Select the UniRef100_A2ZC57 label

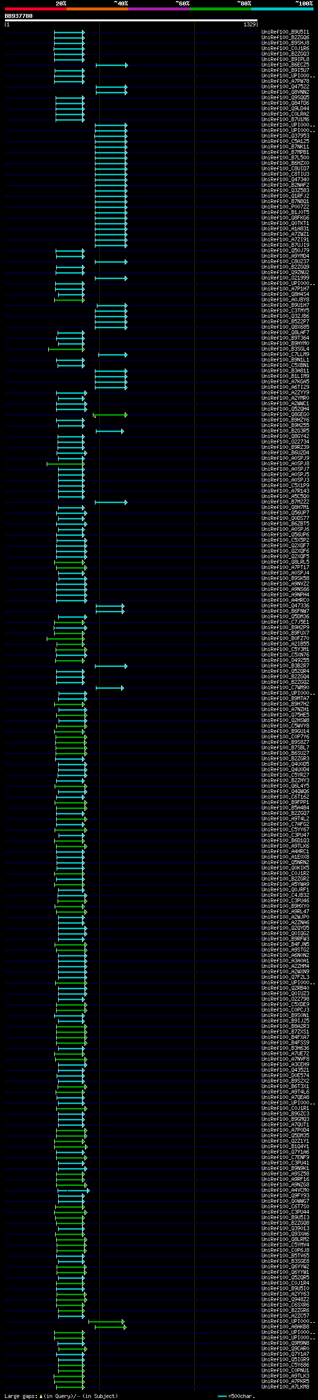click(285, 1316)
